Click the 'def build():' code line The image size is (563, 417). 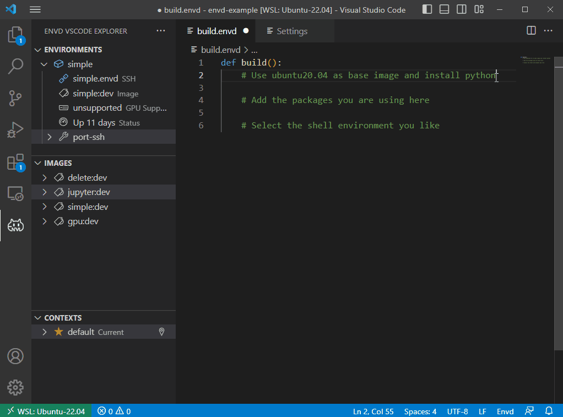(251, 62)
